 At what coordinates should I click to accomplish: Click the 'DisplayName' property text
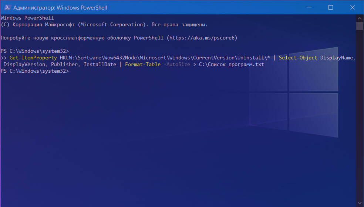pos(337,58)
